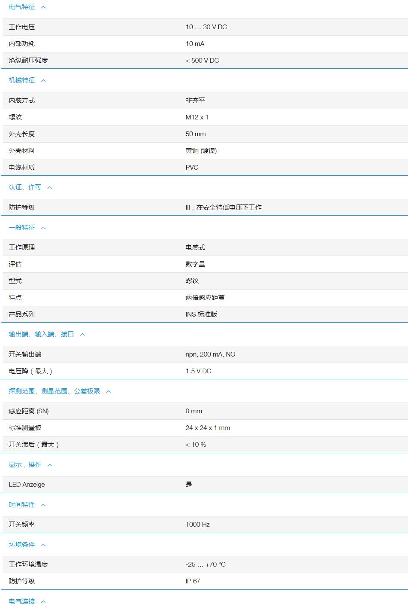Image resolution: width=408 pixels, height=604 pixels.
Task: Collapse the 探测范围、测量范围、公差极限 section
Action: pyautogui.click(x=109, y=391)
